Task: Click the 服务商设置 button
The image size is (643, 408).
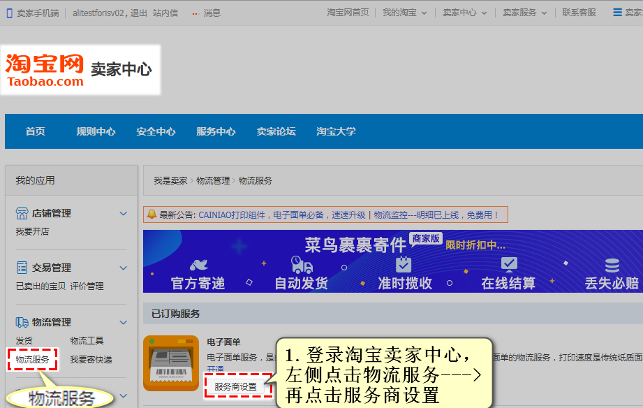Action: pyautogui.click(x=235, y=386)
